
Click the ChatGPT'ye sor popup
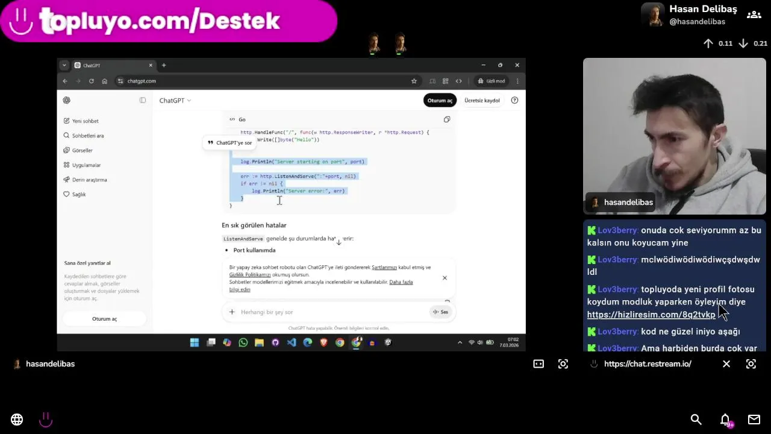230,143
